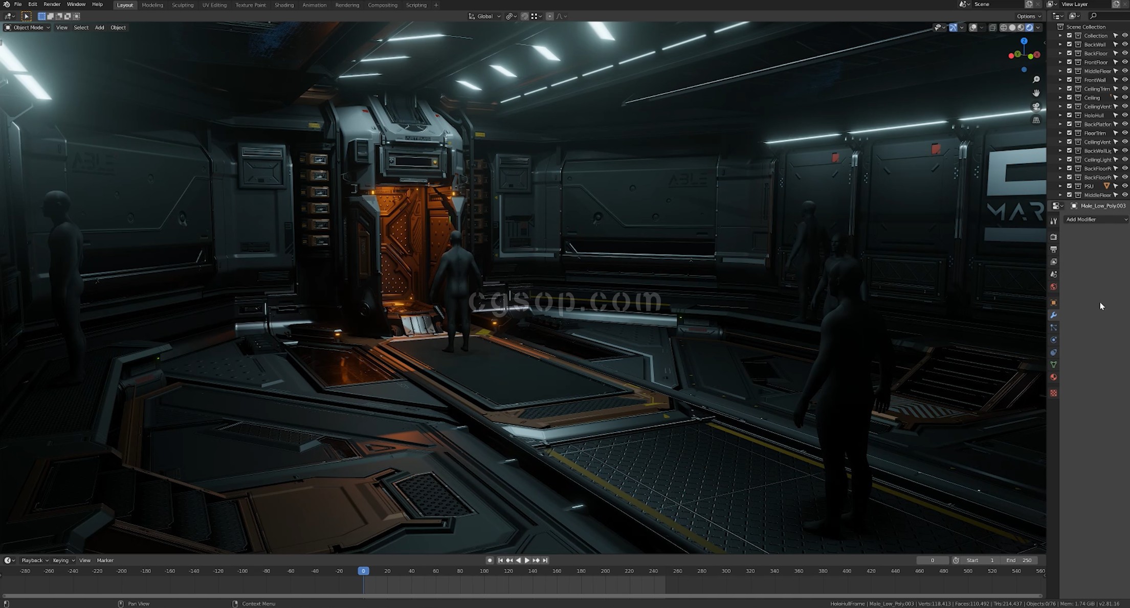Click the zoom magnifier viewport gizmo
Viewport: 1130px width, 608px height.
pos(1036,80)
